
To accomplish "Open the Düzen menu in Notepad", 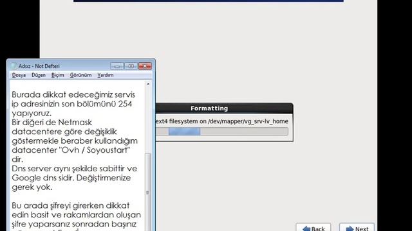I will click(39, 75).
